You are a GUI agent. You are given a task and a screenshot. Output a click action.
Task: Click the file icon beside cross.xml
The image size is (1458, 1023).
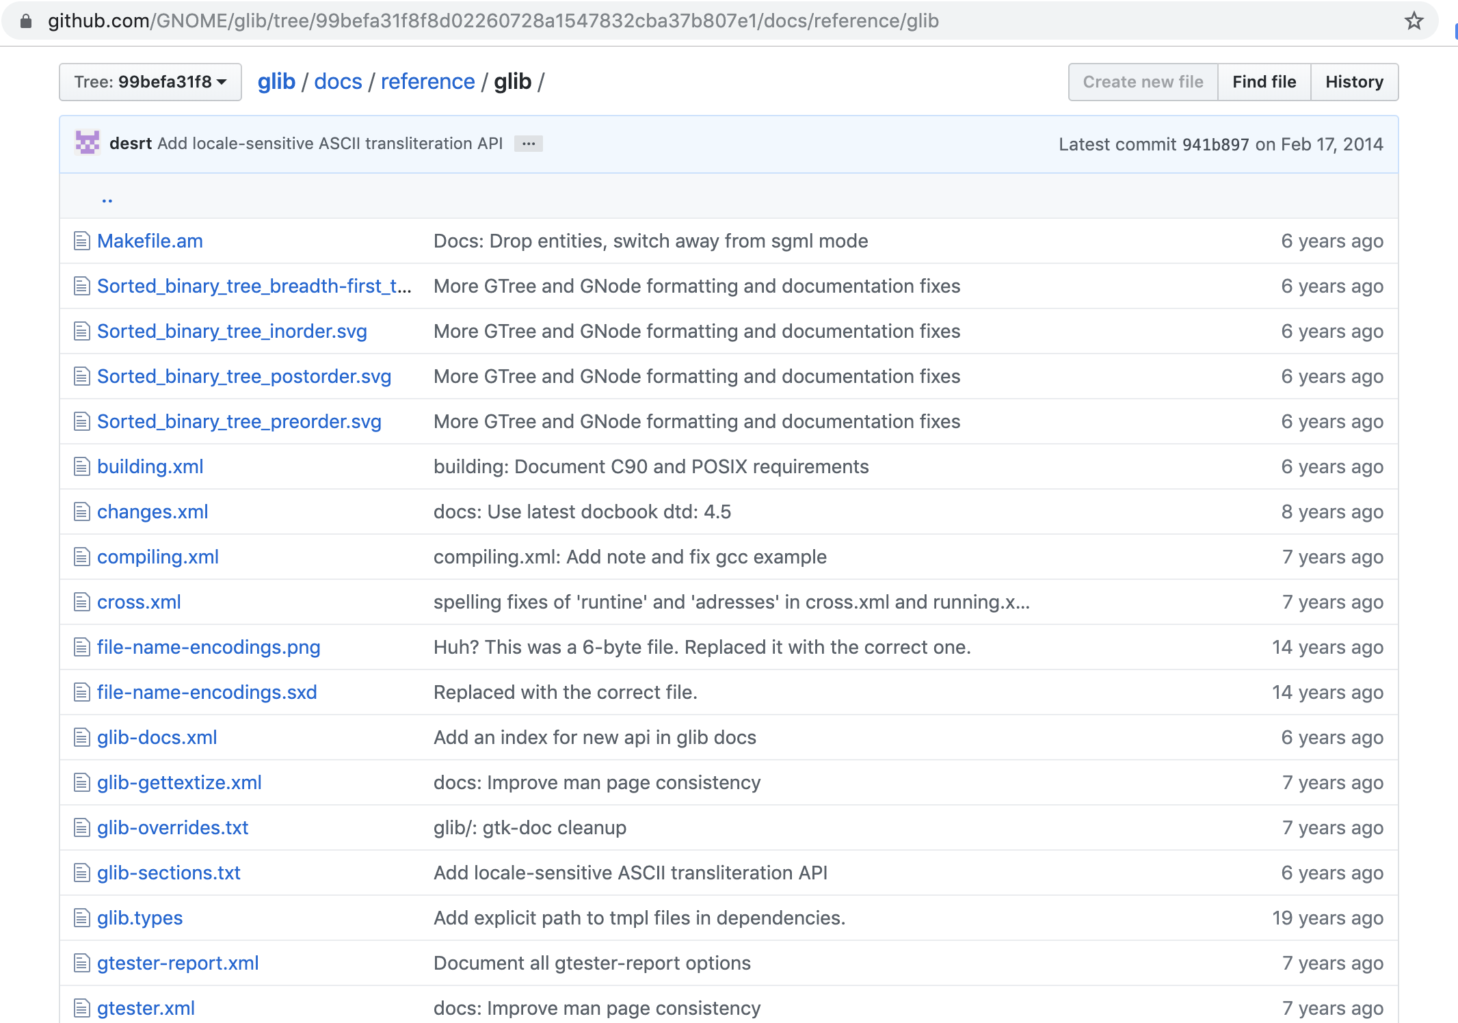click(82, 602)
